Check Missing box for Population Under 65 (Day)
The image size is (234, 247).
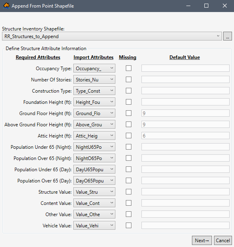[129, 169]
